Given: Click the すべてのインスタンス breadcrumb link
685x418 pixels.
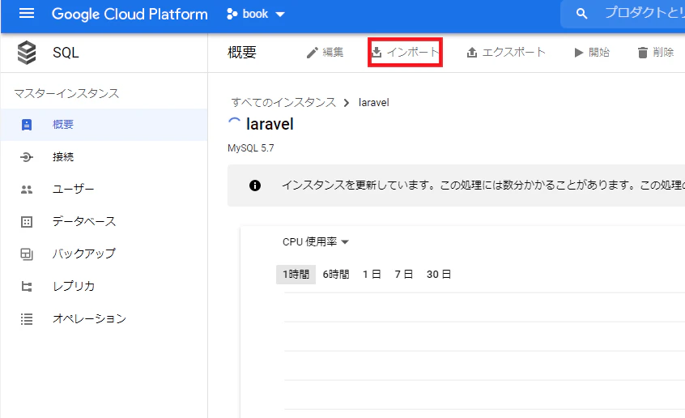Looking at the screenshot, I should click(x=283, y=102).
